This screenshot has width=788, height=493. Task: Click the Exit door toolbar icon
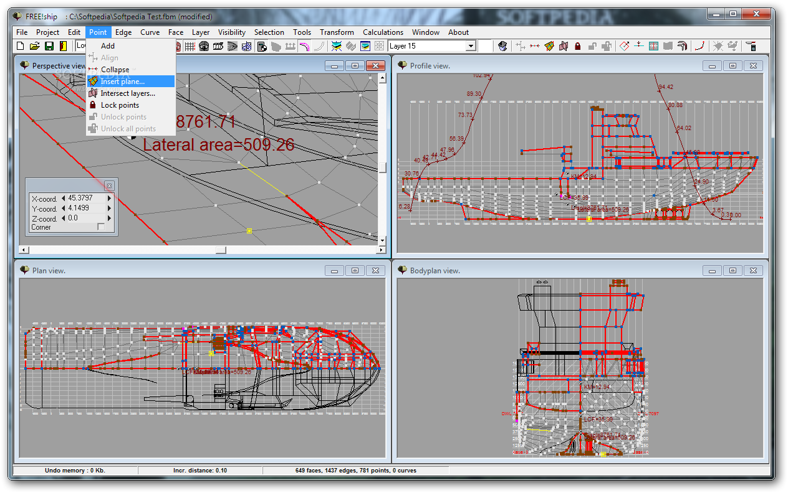click(x=63, y=45)
